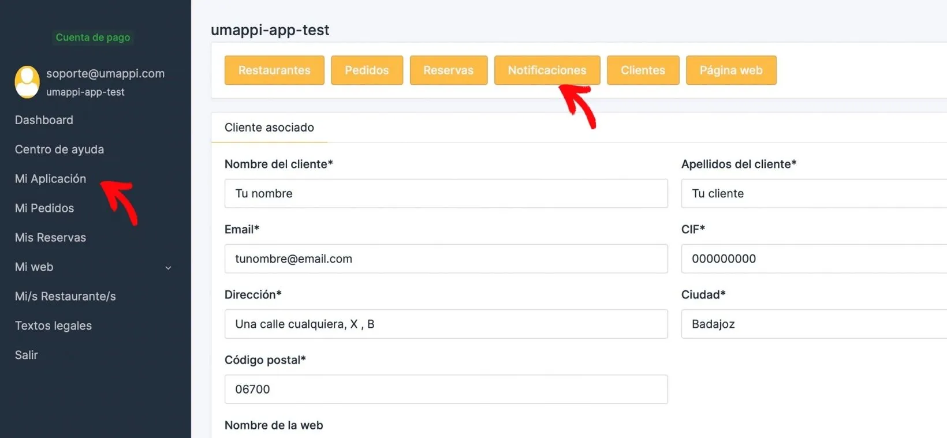Click the Dirección input field
The width and height of the screenshot is (947, 438).
pyautogui.click(x=446, y=324)
